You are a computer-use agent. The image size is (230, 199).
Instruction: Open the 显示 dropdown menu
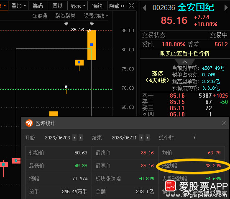coord(78,6)
